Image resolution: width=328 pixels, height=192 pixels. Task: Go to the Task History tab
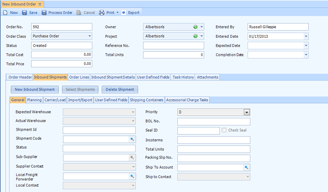click(x=183, y=77)
